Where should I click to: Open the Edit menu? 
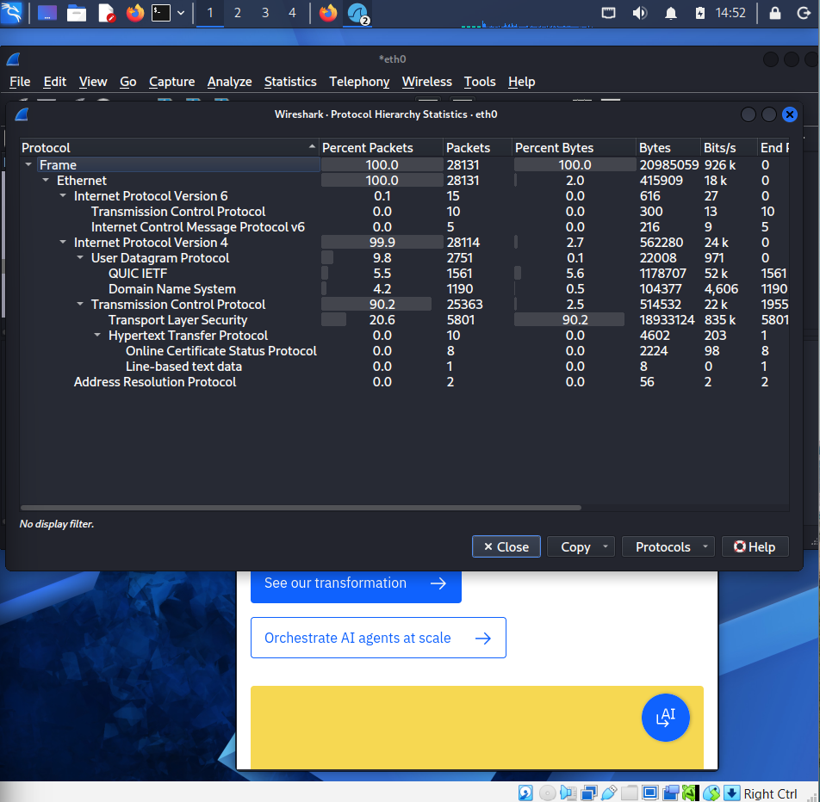click(54, 82)
